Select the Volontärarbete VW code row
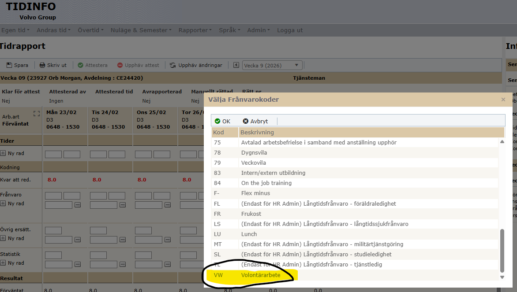Screen dimensions: 517x292 [260, 275]
